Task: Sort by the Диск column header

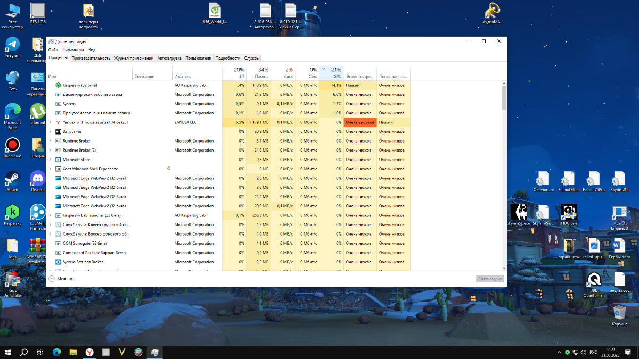Action: [283, 73]
